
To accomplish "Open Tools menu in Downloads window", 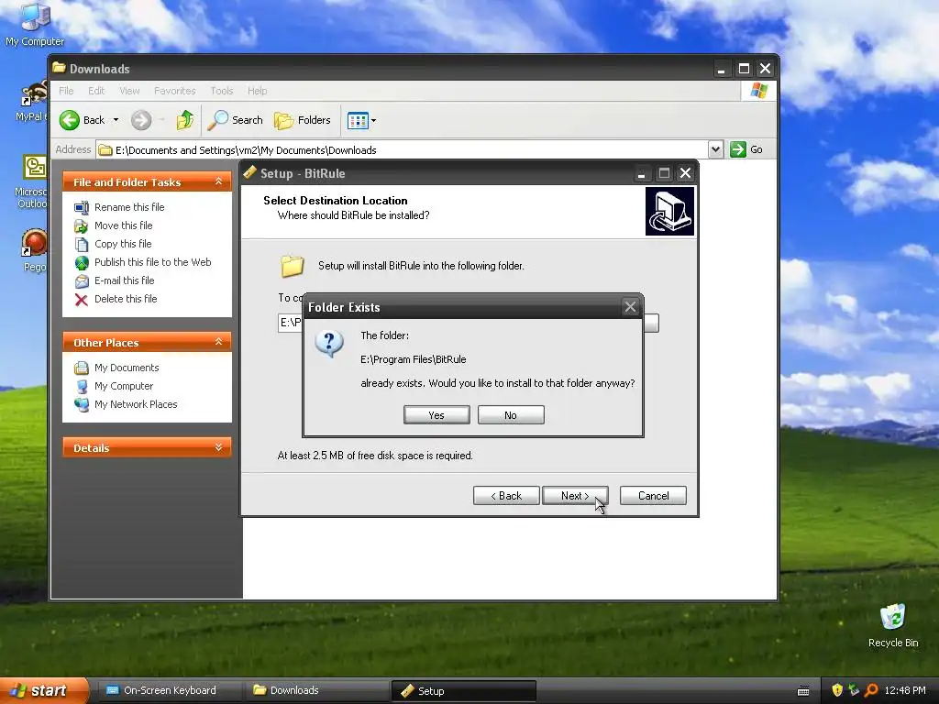I will 222,91.
